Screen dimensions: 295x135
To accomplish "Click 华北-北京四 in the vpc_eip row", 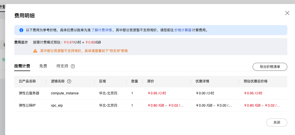I will pyautogui.click(x=108, y=105).
